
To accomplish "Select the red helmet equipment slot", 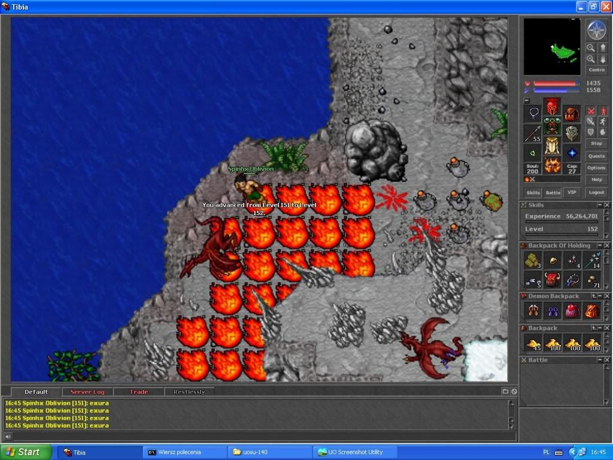I will [553, 106].
